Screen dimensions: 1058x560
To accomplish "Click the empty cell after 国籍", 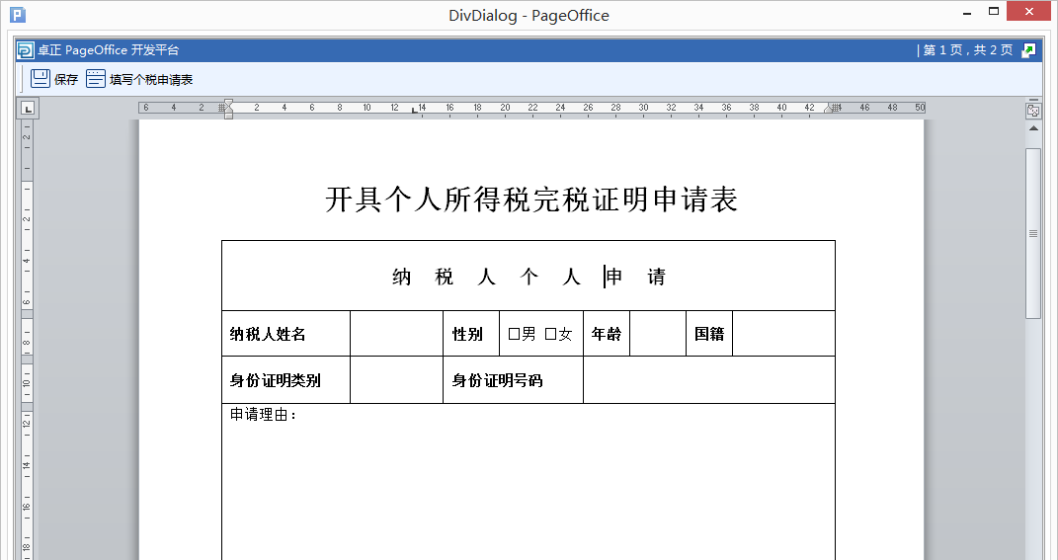I will (783, 334).
